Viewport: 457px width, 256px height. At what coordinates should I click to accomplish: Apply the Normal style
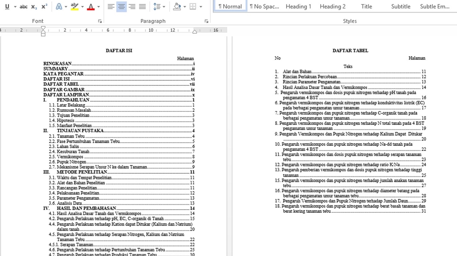[230, 6]
